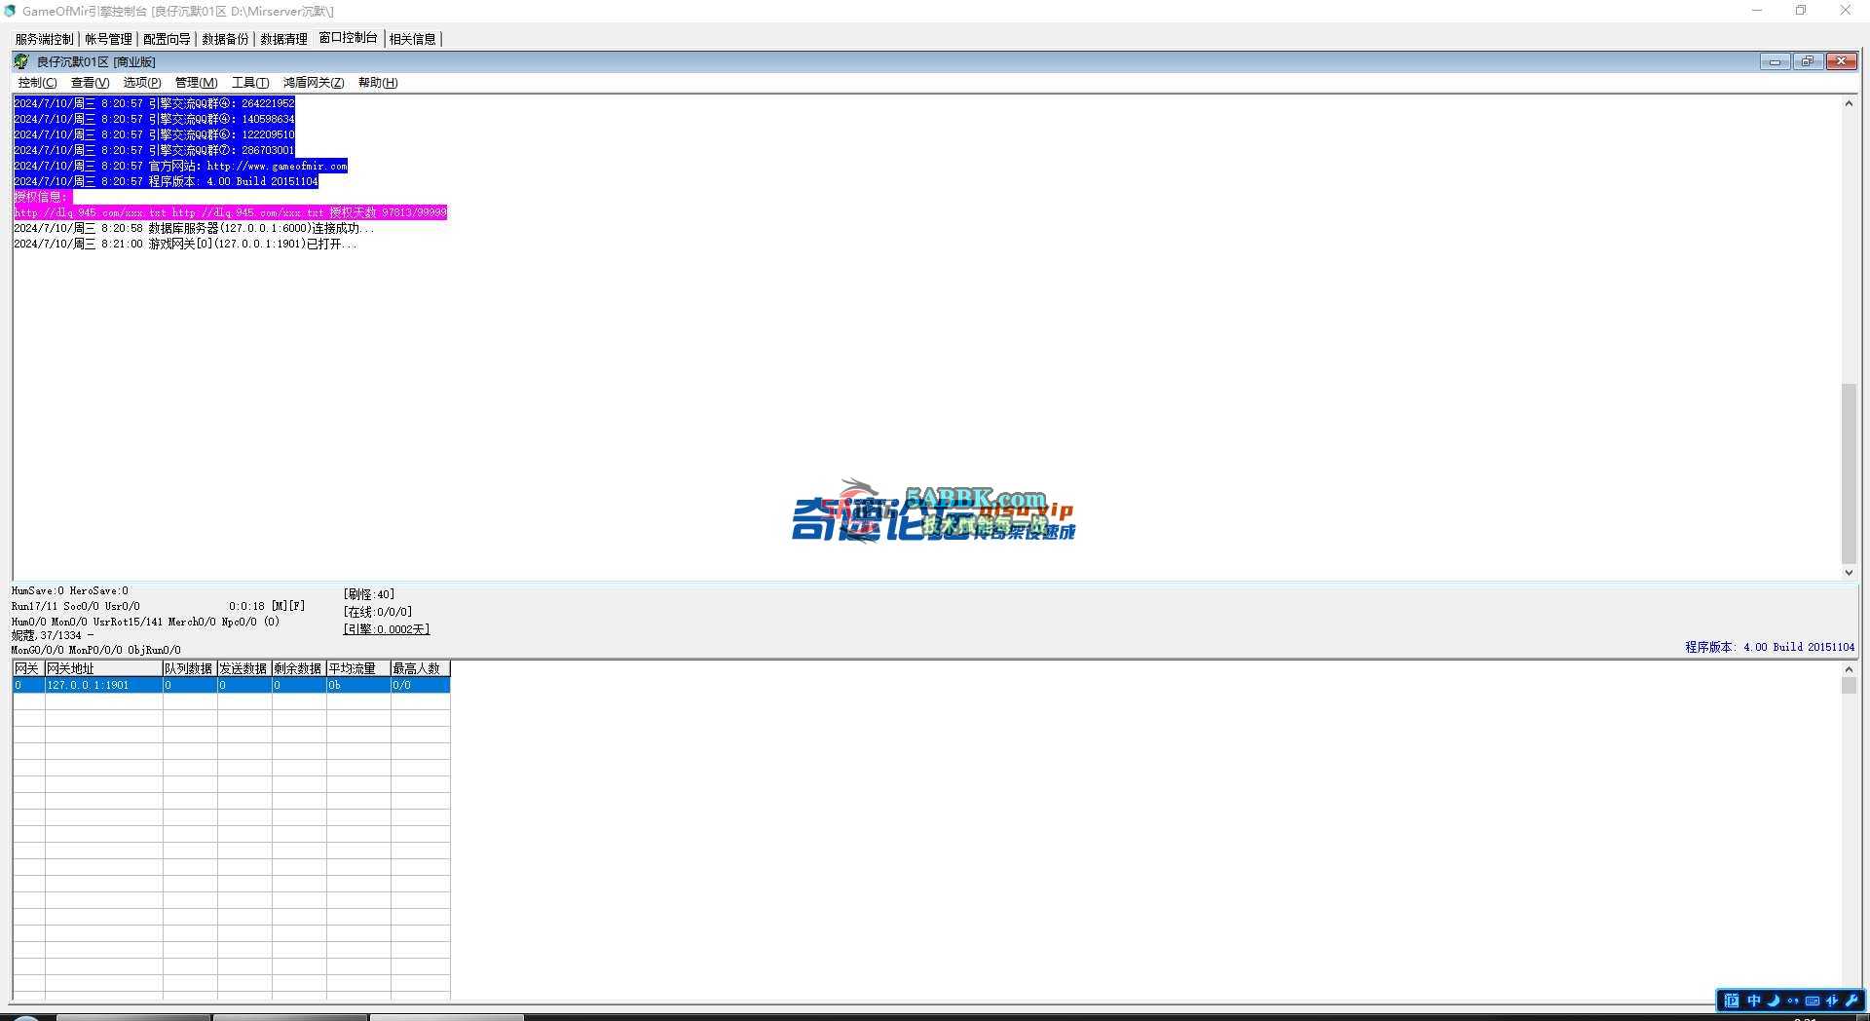This screenshot has height=1021, width=1870.
Task: Click the 发送数据 column header
Action: click(x=244, y=668)
